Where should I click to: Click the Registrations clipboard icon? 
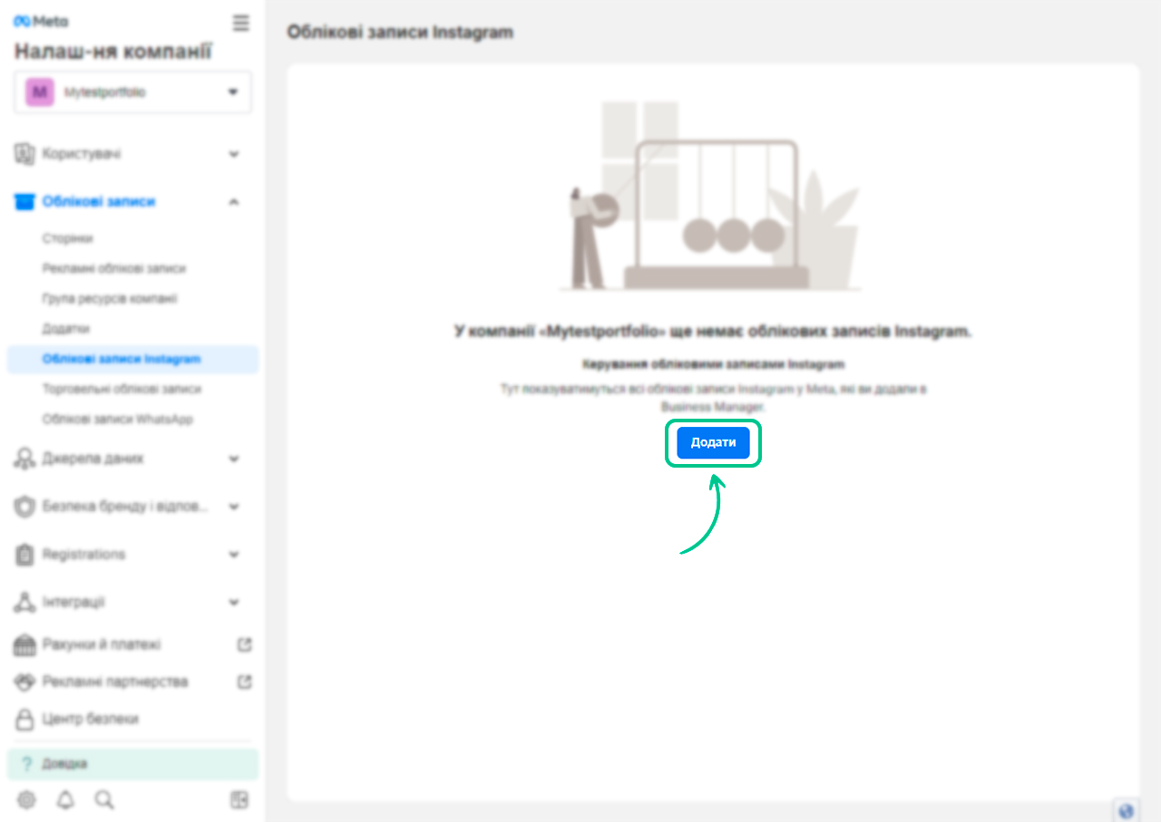pyautogui.click(x=24, y=554)
